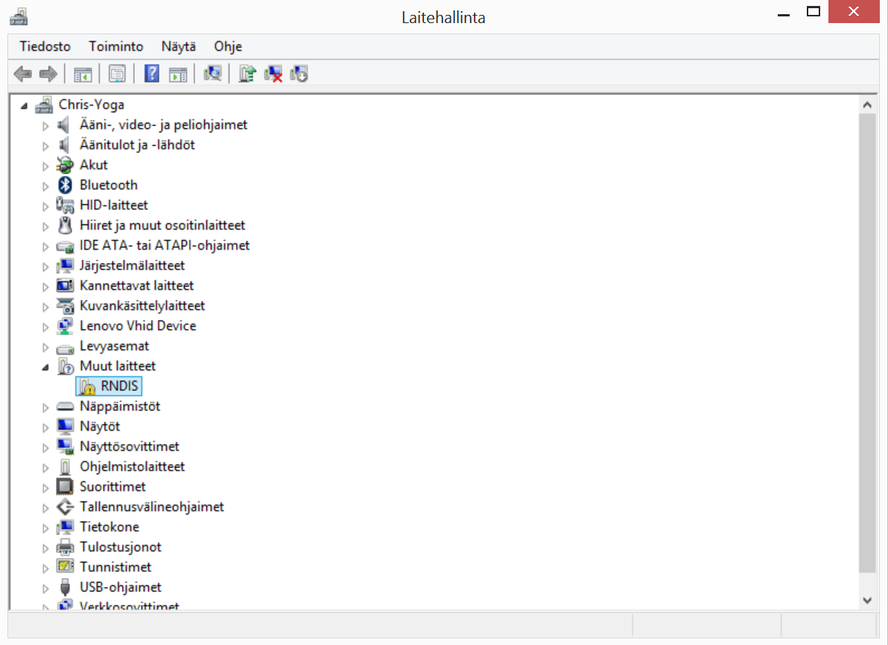Click the Update driver software icon

247,73
